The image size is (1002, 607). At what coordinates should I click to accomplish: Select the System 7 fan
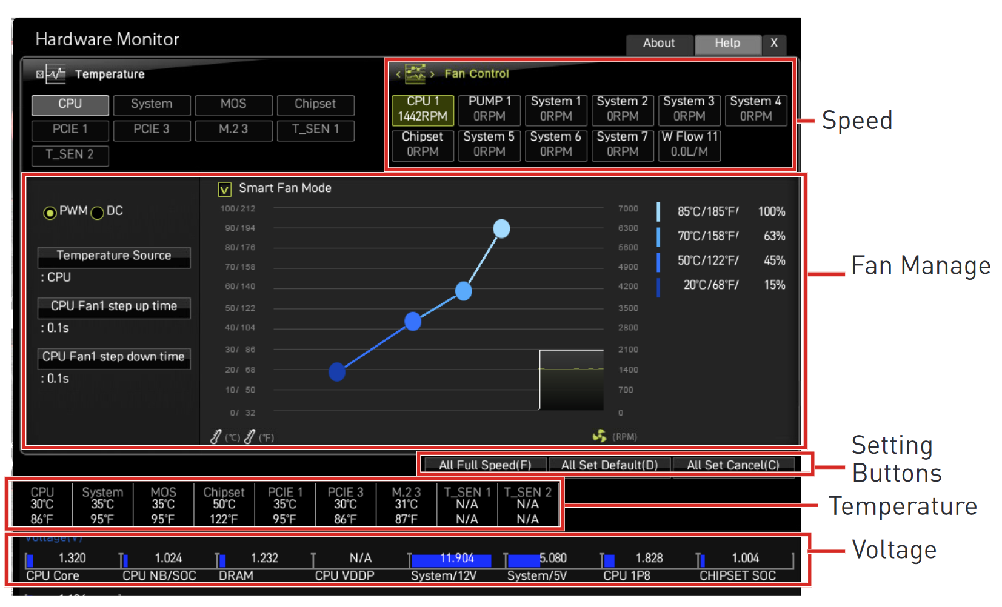[623, 145]
